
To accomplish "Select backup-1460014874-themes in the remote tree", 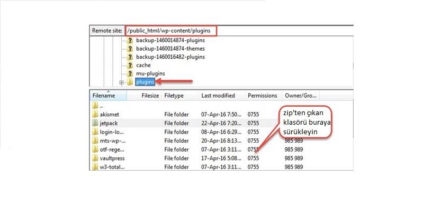I will [x=170, y=49].
